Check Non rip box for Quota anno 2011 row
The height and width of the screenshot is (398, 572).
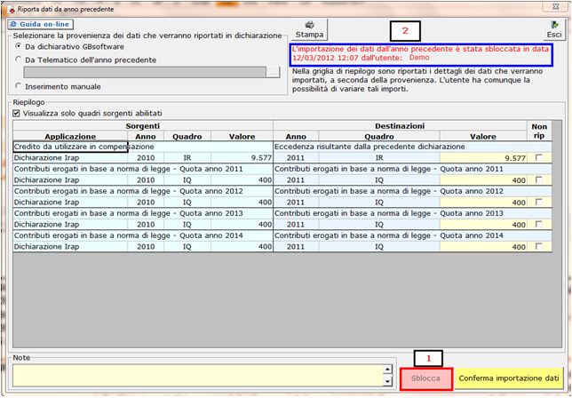538,179
